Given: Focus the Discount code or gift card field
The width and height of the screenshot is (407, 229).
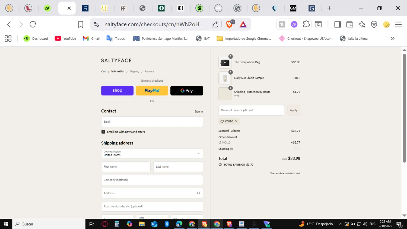Looking at the screenshot, I should pos(251,110).
